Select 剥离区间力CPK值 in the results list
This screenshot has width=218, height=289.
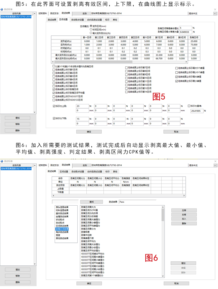pos(90,210)
